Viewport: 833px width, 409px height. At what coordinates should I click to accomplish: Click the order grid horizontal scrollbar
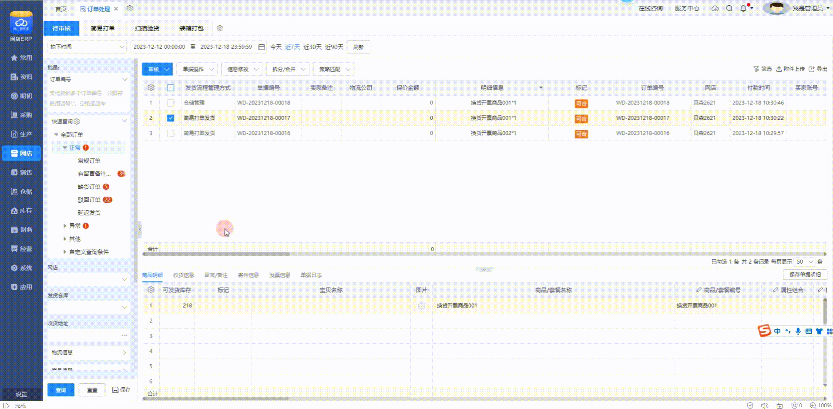218,254
